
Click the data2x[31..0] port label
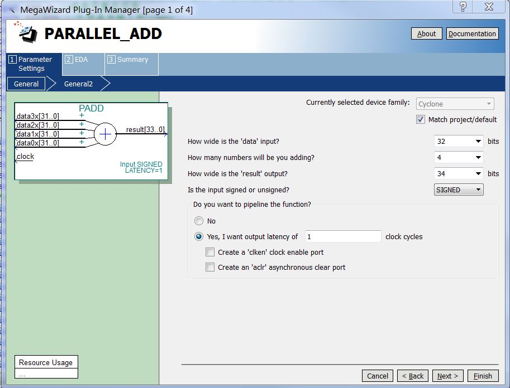tap(38, 125)
